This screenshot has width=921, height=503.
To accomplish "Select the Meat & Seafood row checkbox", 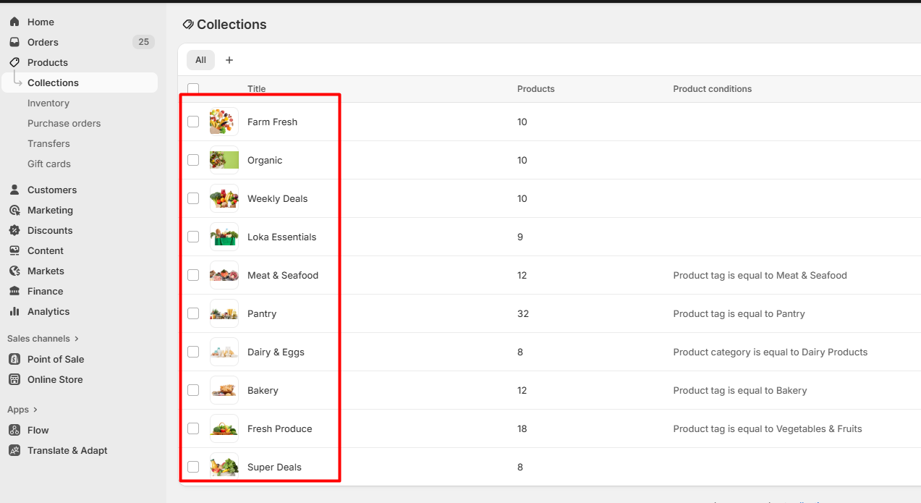I will pyautogui.click(x=193, y=275).
